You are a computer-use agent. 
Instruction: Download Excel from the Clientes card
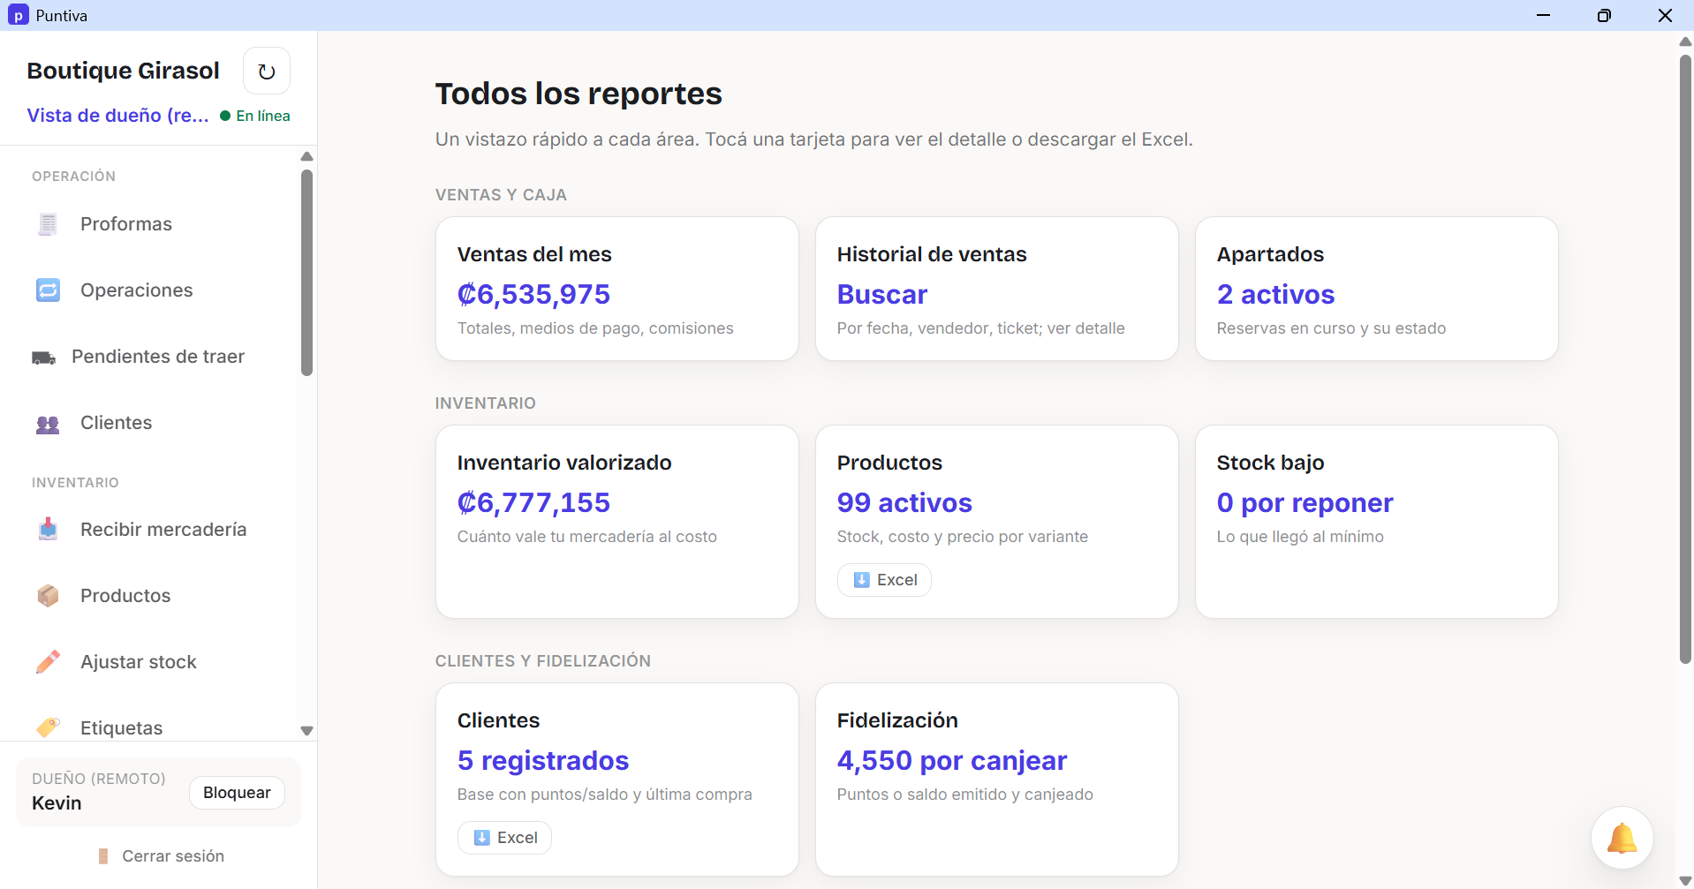[x=504, y=838]
